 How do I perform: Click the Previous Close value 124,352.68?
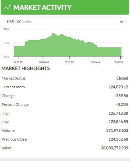coord(118,139)
